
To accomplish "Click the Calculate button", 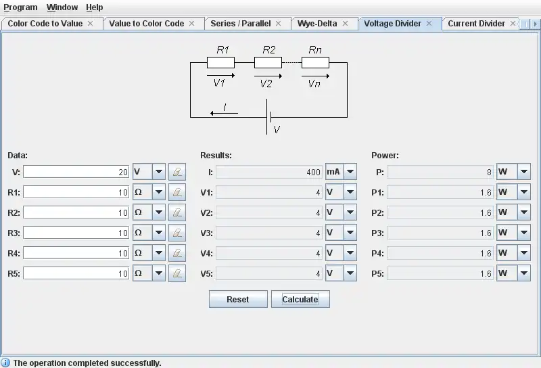I will point(300,299).
